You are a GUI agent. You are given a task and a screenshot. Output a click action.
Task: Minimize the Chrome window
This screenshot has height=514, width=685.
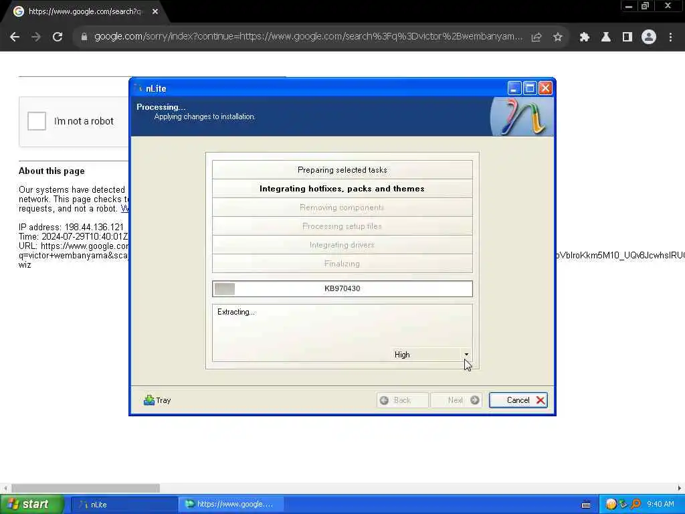pos(629,6)
